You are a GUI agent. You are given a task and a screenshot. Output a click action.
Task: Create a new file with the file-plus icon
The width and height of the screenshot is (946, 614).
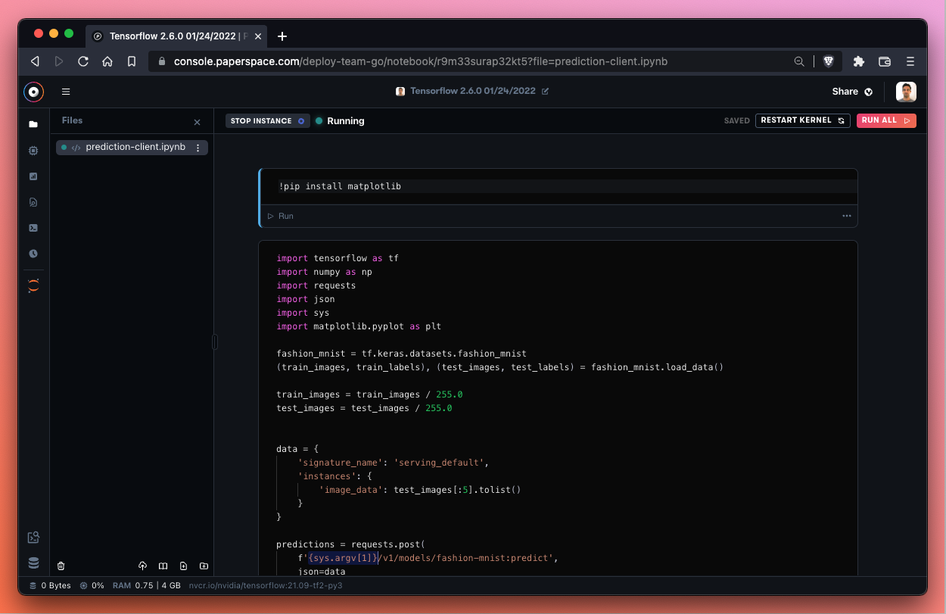coord(183,566)
